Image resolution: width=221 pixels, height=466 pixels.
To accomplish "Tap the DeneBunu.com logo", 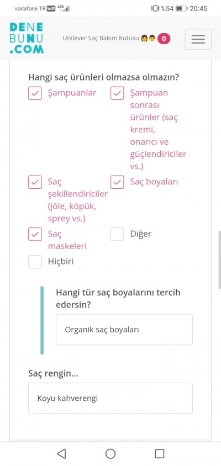I will pyautogui.click(x=27, y=38).
